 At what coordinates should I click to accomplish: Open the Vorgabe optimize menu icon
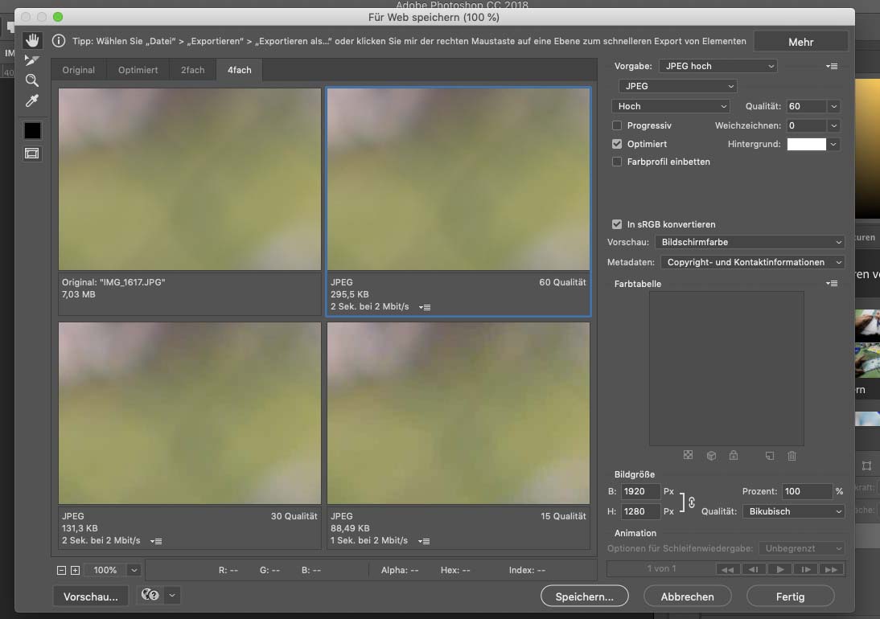(832, 66)
